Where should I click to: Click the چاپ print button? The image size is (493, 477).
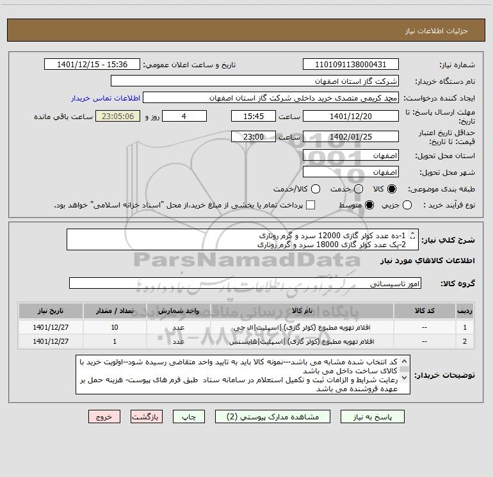coord(189,417)
